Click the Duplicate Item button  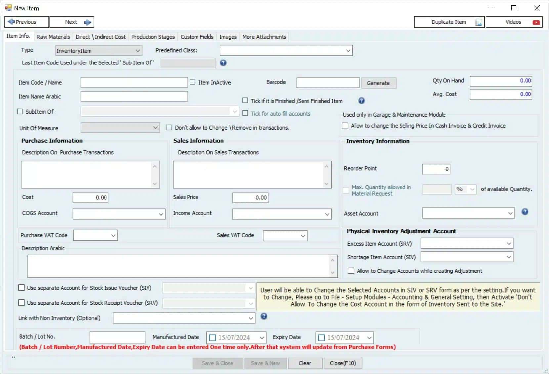tap(449, 22)
